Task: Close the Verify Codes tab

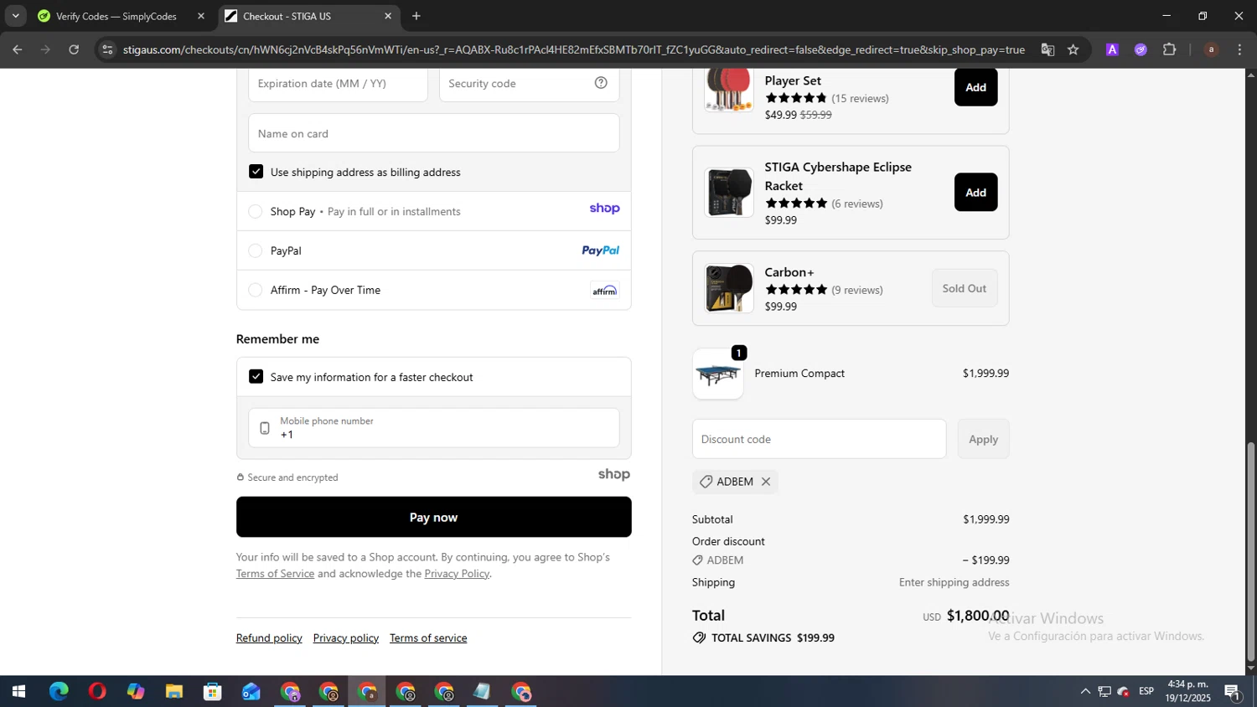Action: [201, 16]
